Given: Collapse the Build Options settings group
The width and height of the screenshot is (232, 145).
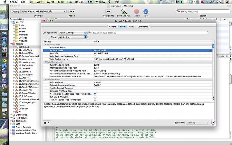Looking at the screenshot, I should click(45, 80).
